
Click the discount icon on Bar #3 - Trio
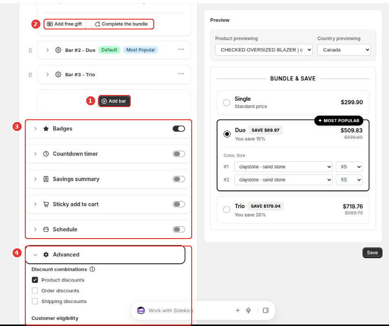click(58, 74)
